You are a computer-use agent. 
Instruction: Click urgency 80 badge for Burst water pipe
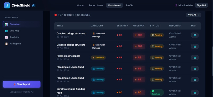tap(139, 93)
